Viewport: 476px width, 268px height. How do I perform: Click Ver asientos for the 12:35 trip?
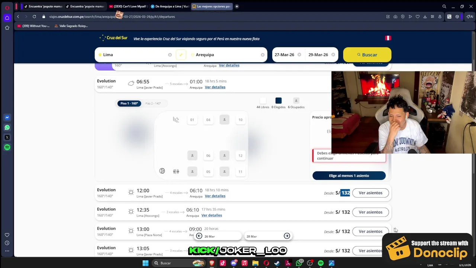tap(370, 212)
